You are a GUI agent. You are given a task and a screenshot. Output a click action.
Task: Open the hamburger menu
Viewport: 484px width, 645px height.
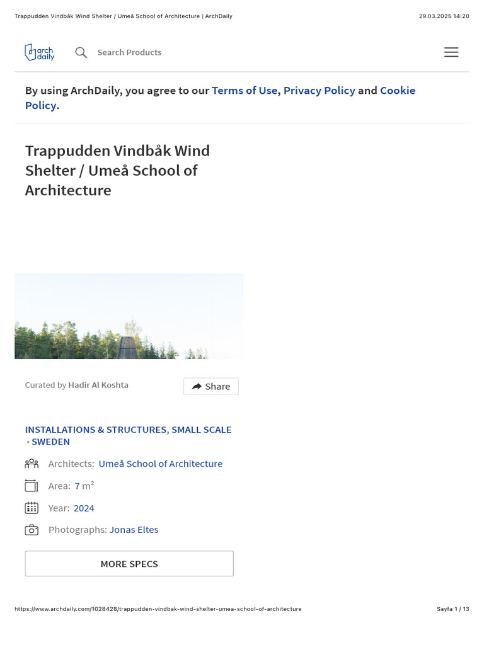point(451,52)
